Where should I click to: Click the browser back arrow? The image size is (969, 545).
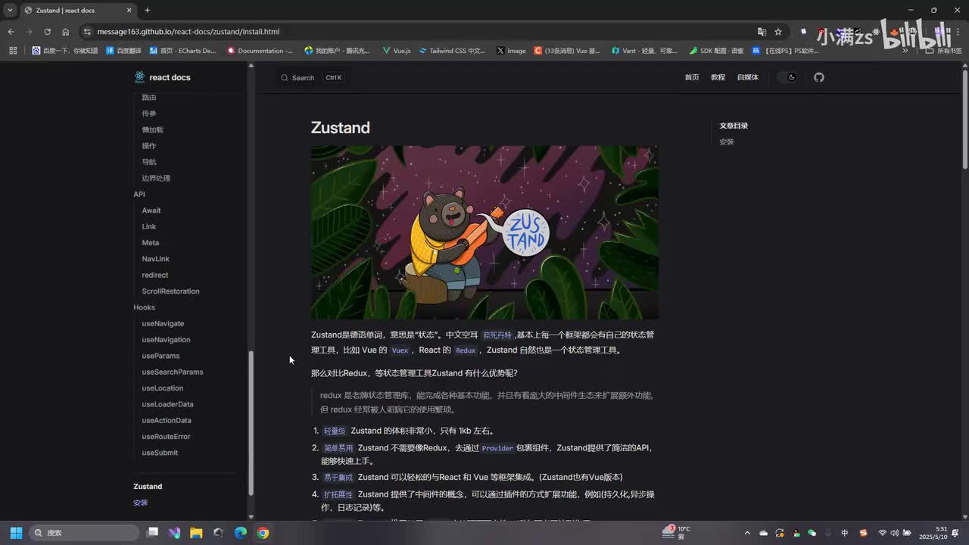coord(11,32)
